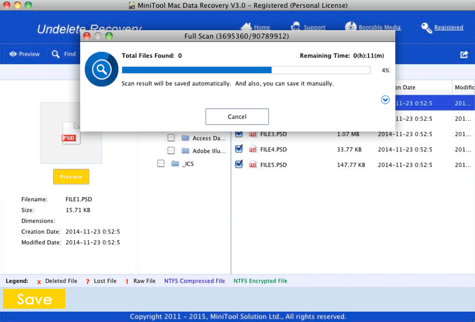
Task: Click the 1.07 MB size cell
Action: coord(348,134)
